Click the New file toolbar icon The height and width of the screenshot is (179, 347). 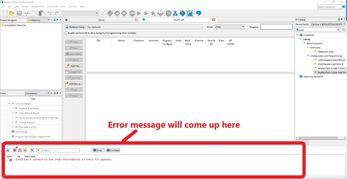5,13
